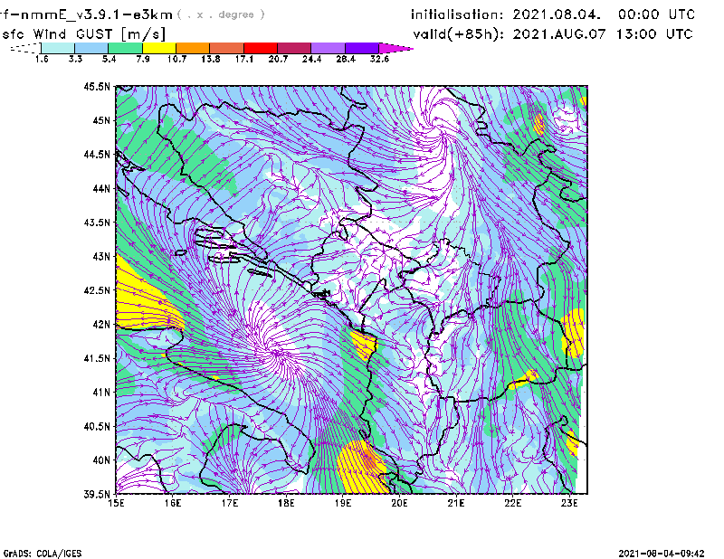This screenshot has height=559, width=724.
Task: Click the 42.5N latitude label
Action: (x=97, y=290)
